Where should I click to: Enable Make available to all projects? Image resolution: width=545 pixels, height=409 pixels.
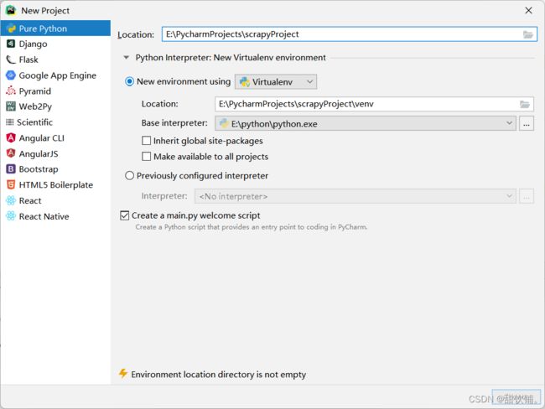click(147, 157)
